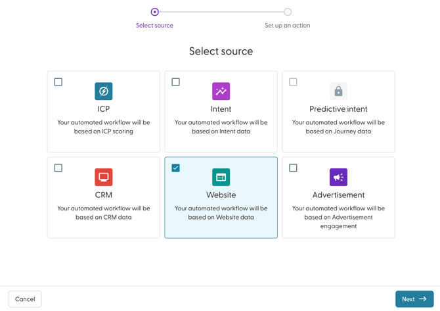Select the ICP card title
The image size is (440, 311).
[104, 109]
